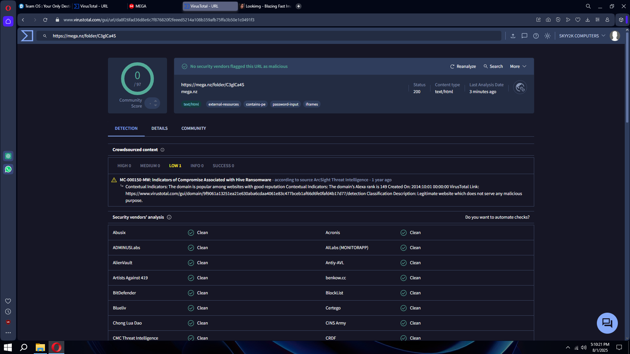Click the snapshot camera icon in address bar

[548, 20]
